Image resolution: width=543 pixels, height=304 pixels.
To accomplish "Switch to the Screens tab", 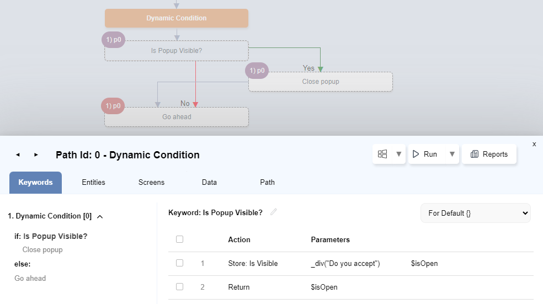I will 151,183.
